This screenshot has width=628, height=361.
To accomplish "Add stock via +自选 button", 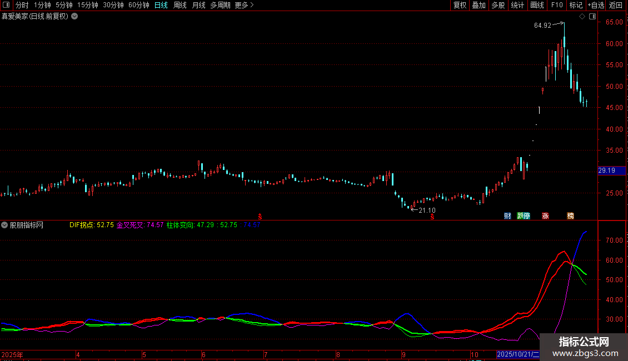I will (x=596, y=5).
